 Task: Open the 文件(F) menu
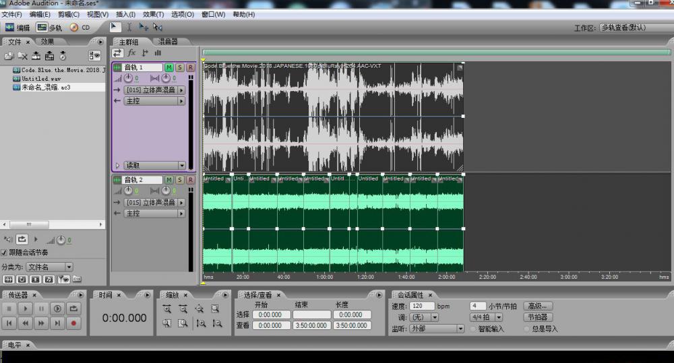[11, 14]
